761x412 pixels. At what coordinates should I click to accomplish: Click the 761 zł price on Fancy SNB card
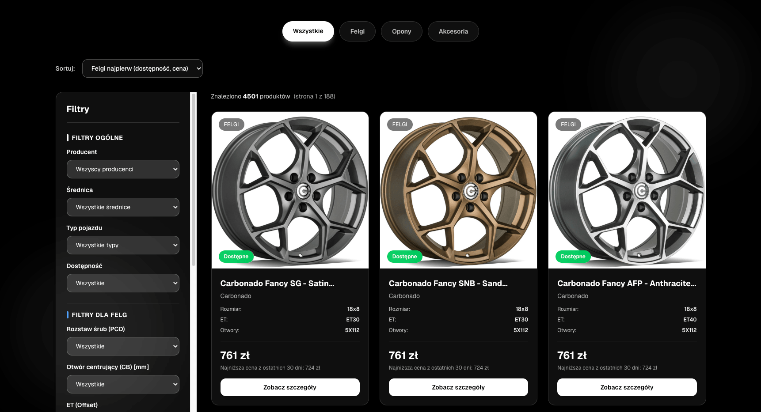(x=403, y=355)
